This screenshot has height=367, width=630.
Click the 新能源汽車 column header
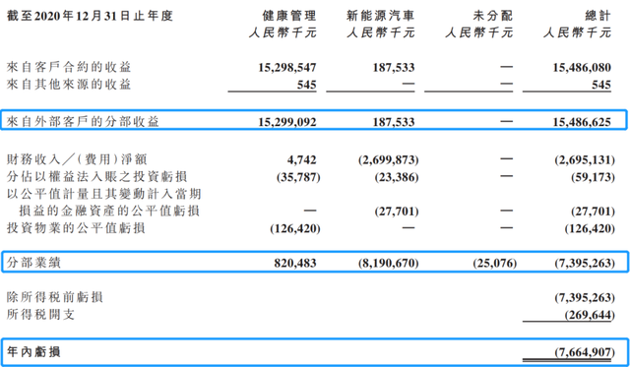tap(380, 16)
